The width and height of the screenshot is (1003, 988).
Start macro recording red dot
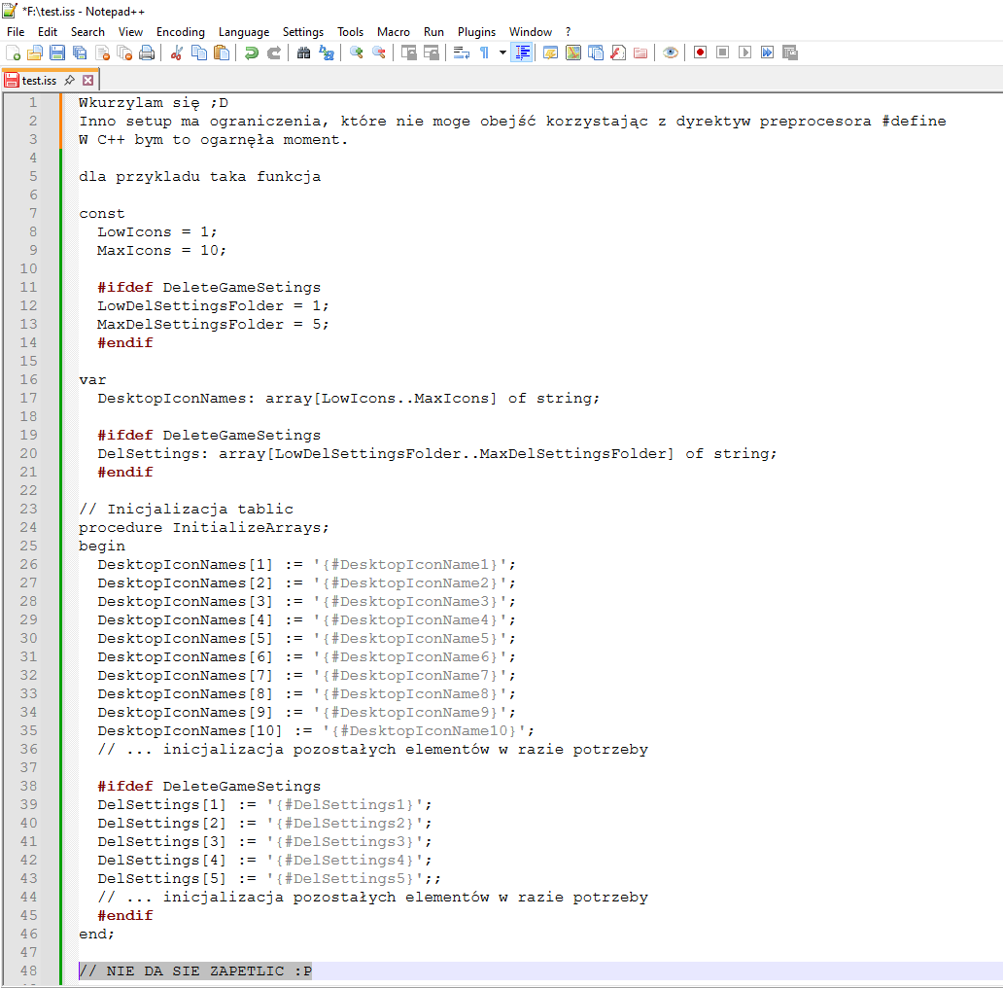(x=701, y=53)
